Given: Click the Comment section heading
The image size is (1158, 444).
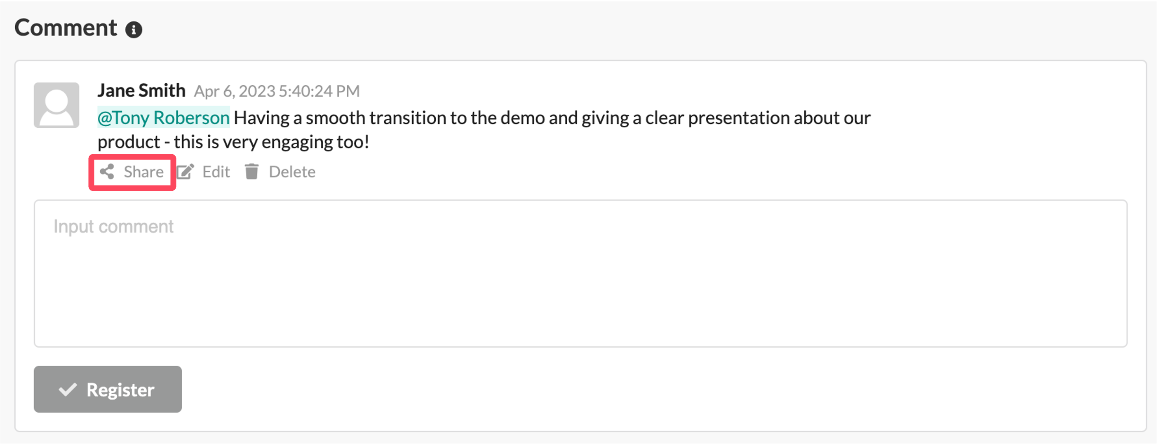Looking at the screenshot, I should (66, 28).
